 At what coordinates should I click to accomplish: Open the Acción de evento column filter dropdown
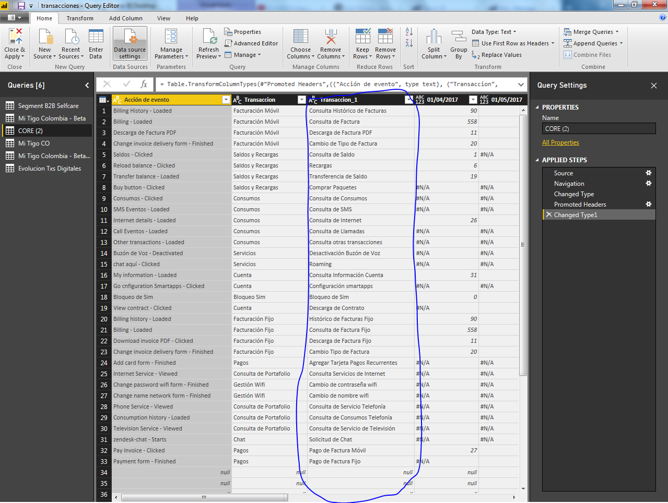tap(226, 100)
